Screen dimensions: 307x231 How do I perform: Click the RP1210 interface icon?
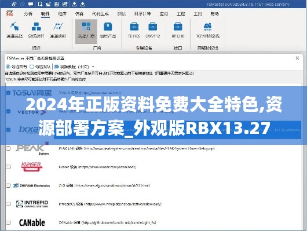(178, 30)
